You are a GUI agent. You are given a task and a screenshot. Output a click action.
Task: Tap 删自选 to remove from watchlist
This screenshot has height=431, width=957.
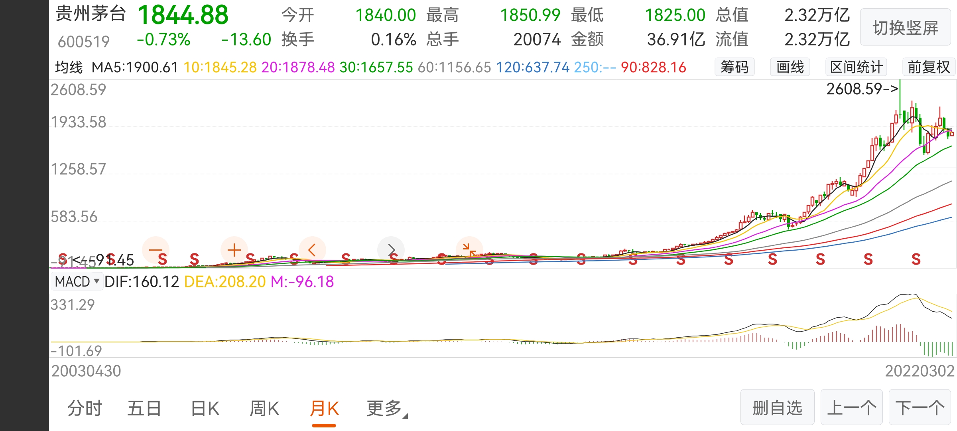tap(777, 407)
